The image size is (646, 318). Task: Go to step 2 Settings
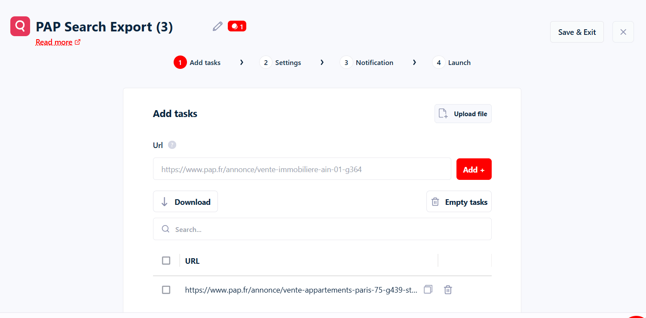[280, 62]
